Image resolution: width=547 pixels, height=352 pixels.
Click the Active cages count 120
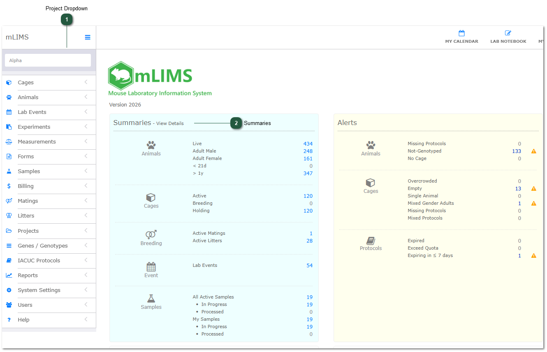pos(308,196)
